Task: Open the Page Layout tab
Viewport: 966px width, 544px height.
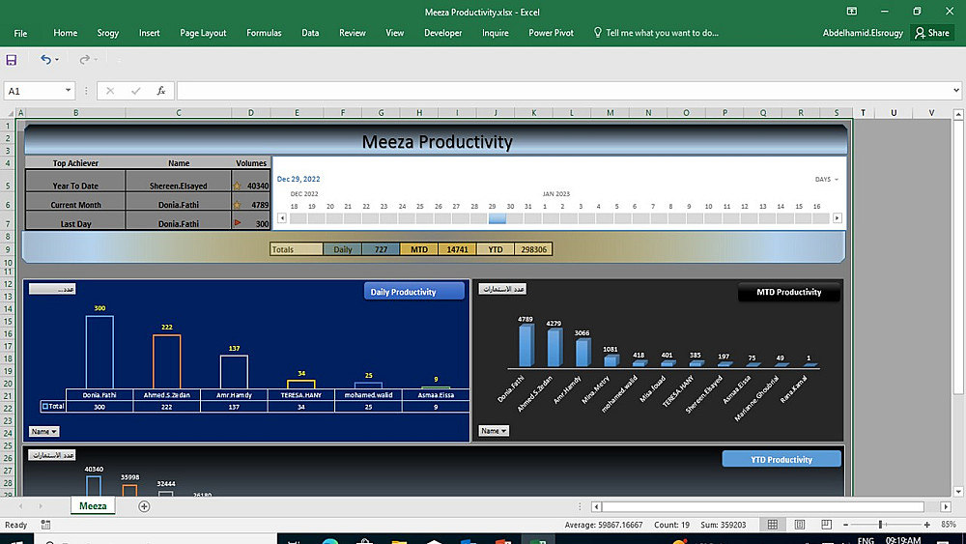Action: pos(203,33)
